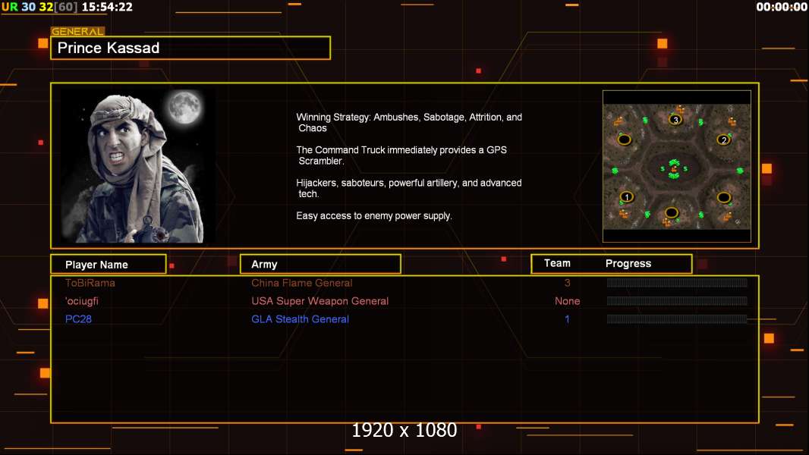The height and width of the screenshot is (455, 809).
Task: Click the Progress column header
Action: (x=628, y=263)
